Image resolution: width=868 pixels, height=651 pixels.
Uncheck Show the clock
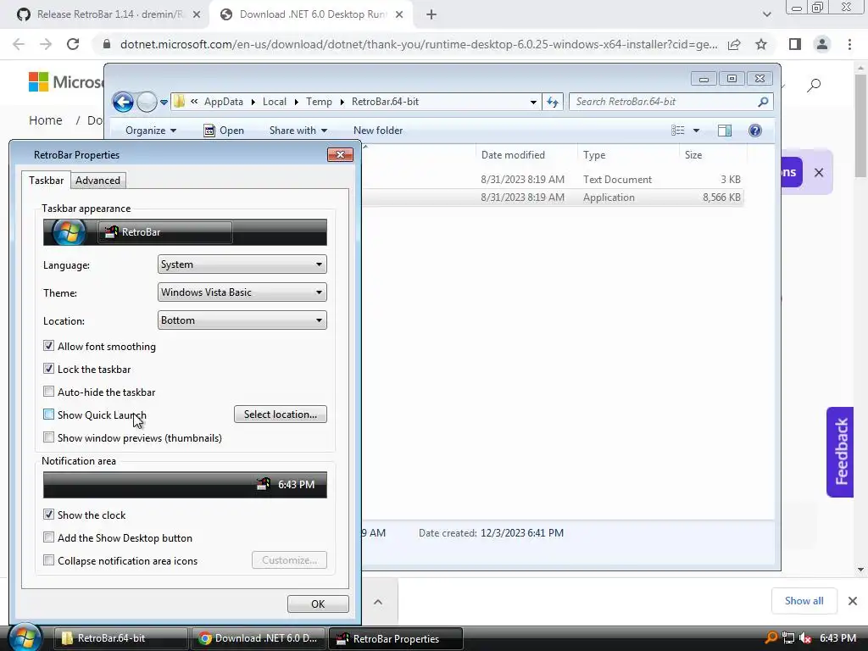click(48, 515)
